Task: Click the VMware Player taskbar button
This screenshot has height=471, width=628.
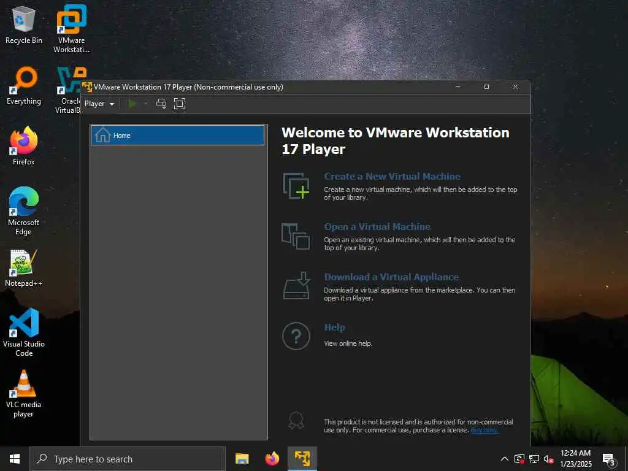Action: [302, 459]
